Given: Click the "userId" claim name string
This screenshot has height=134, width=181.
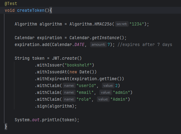Looking at the screenshot, I should (x=86, y=85).
